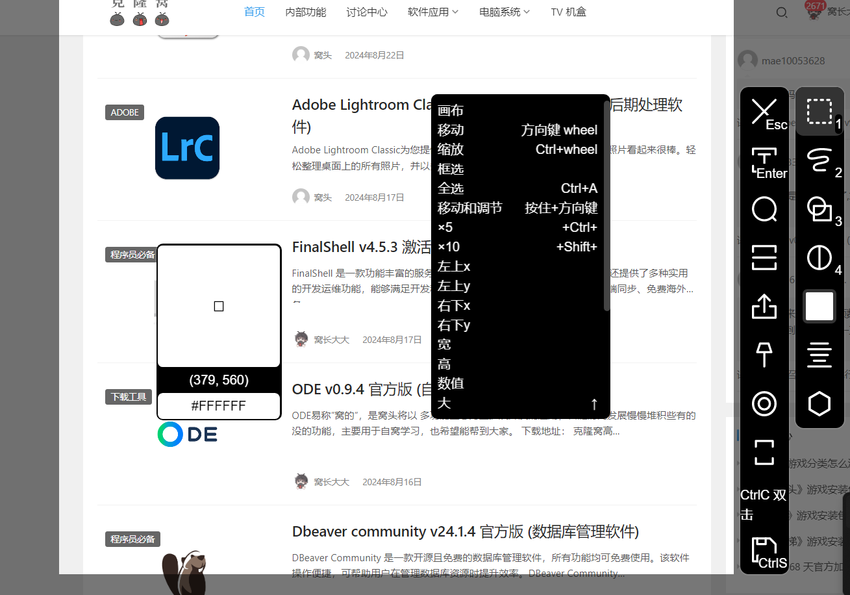The height and width of the screenshot is (595, 850).
Task: Open the share/export arrow icon
Action: click(764, 307)
